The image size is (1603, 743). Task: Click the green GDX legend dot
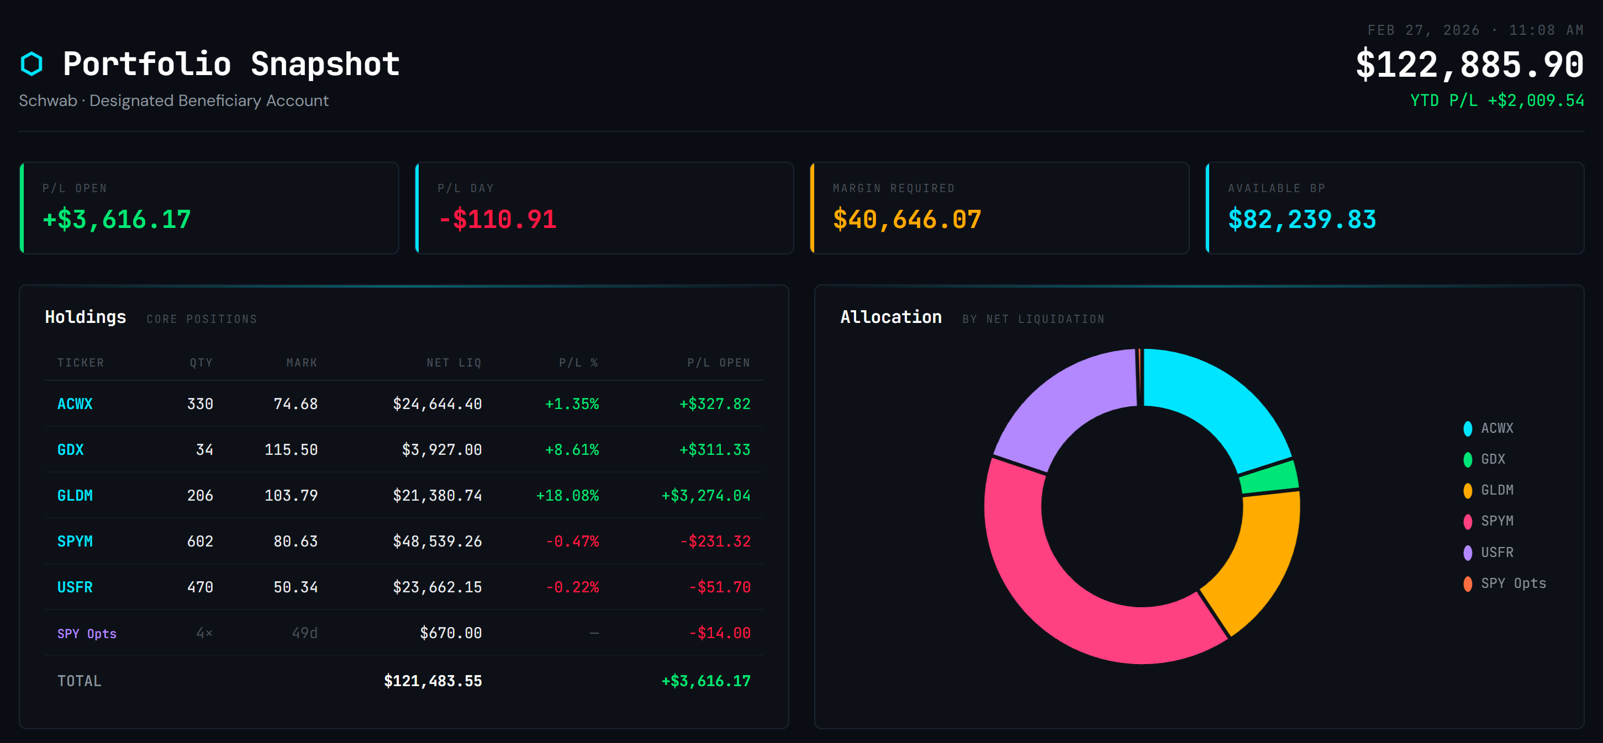pos(1467,459)
